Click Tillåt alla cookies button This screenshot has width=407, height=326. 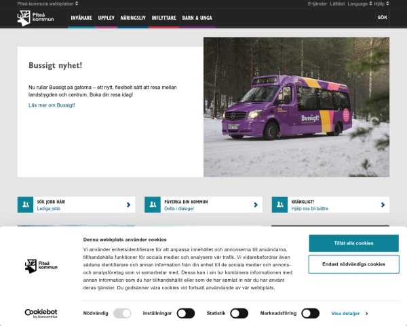[354, 243]
